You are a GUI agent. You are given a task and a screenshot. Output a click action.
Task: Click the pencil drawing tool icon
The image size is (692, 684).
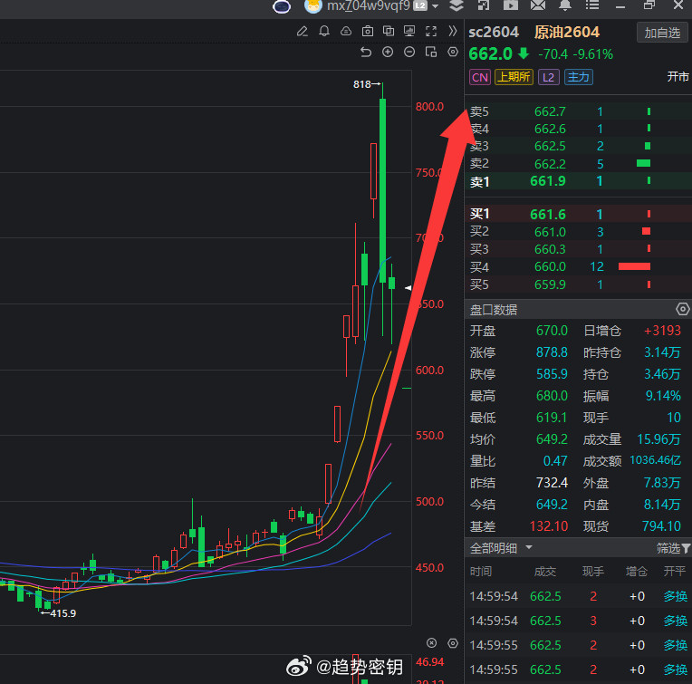[303, 32]
